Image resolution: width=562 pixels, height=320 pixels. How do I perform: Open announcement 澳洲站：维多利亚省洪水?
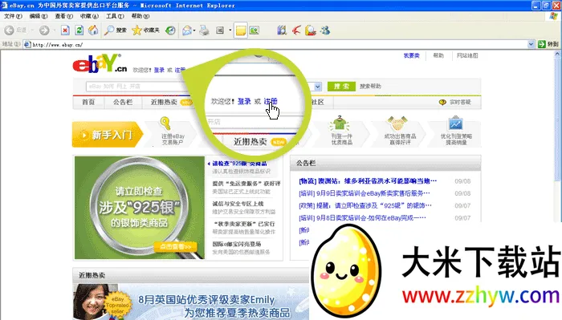368,181
